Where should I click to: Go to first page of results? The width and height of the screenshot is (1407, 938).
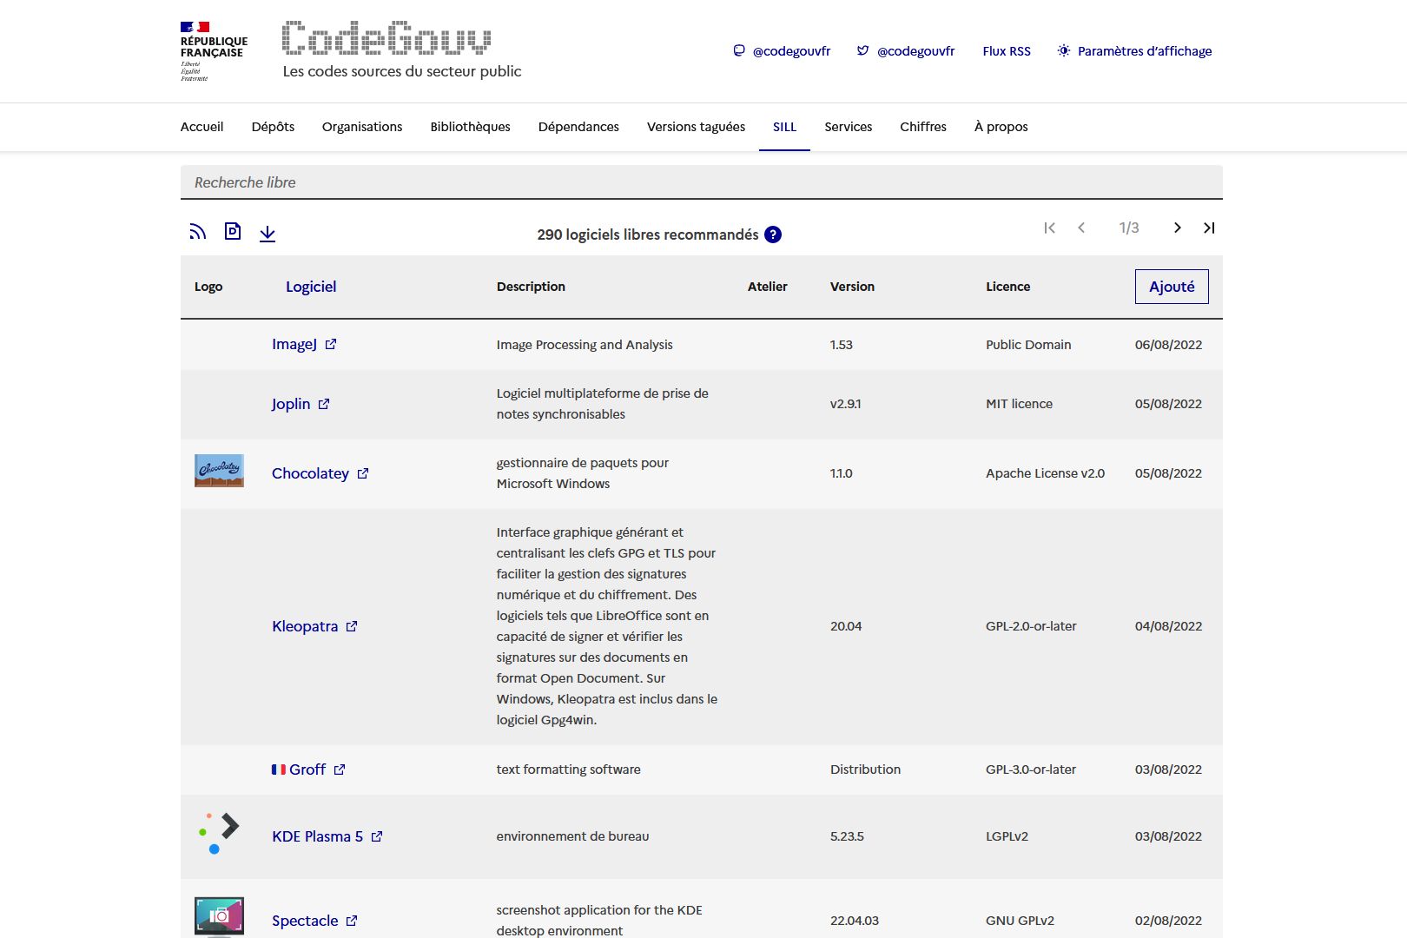(x=1050, y=228)
